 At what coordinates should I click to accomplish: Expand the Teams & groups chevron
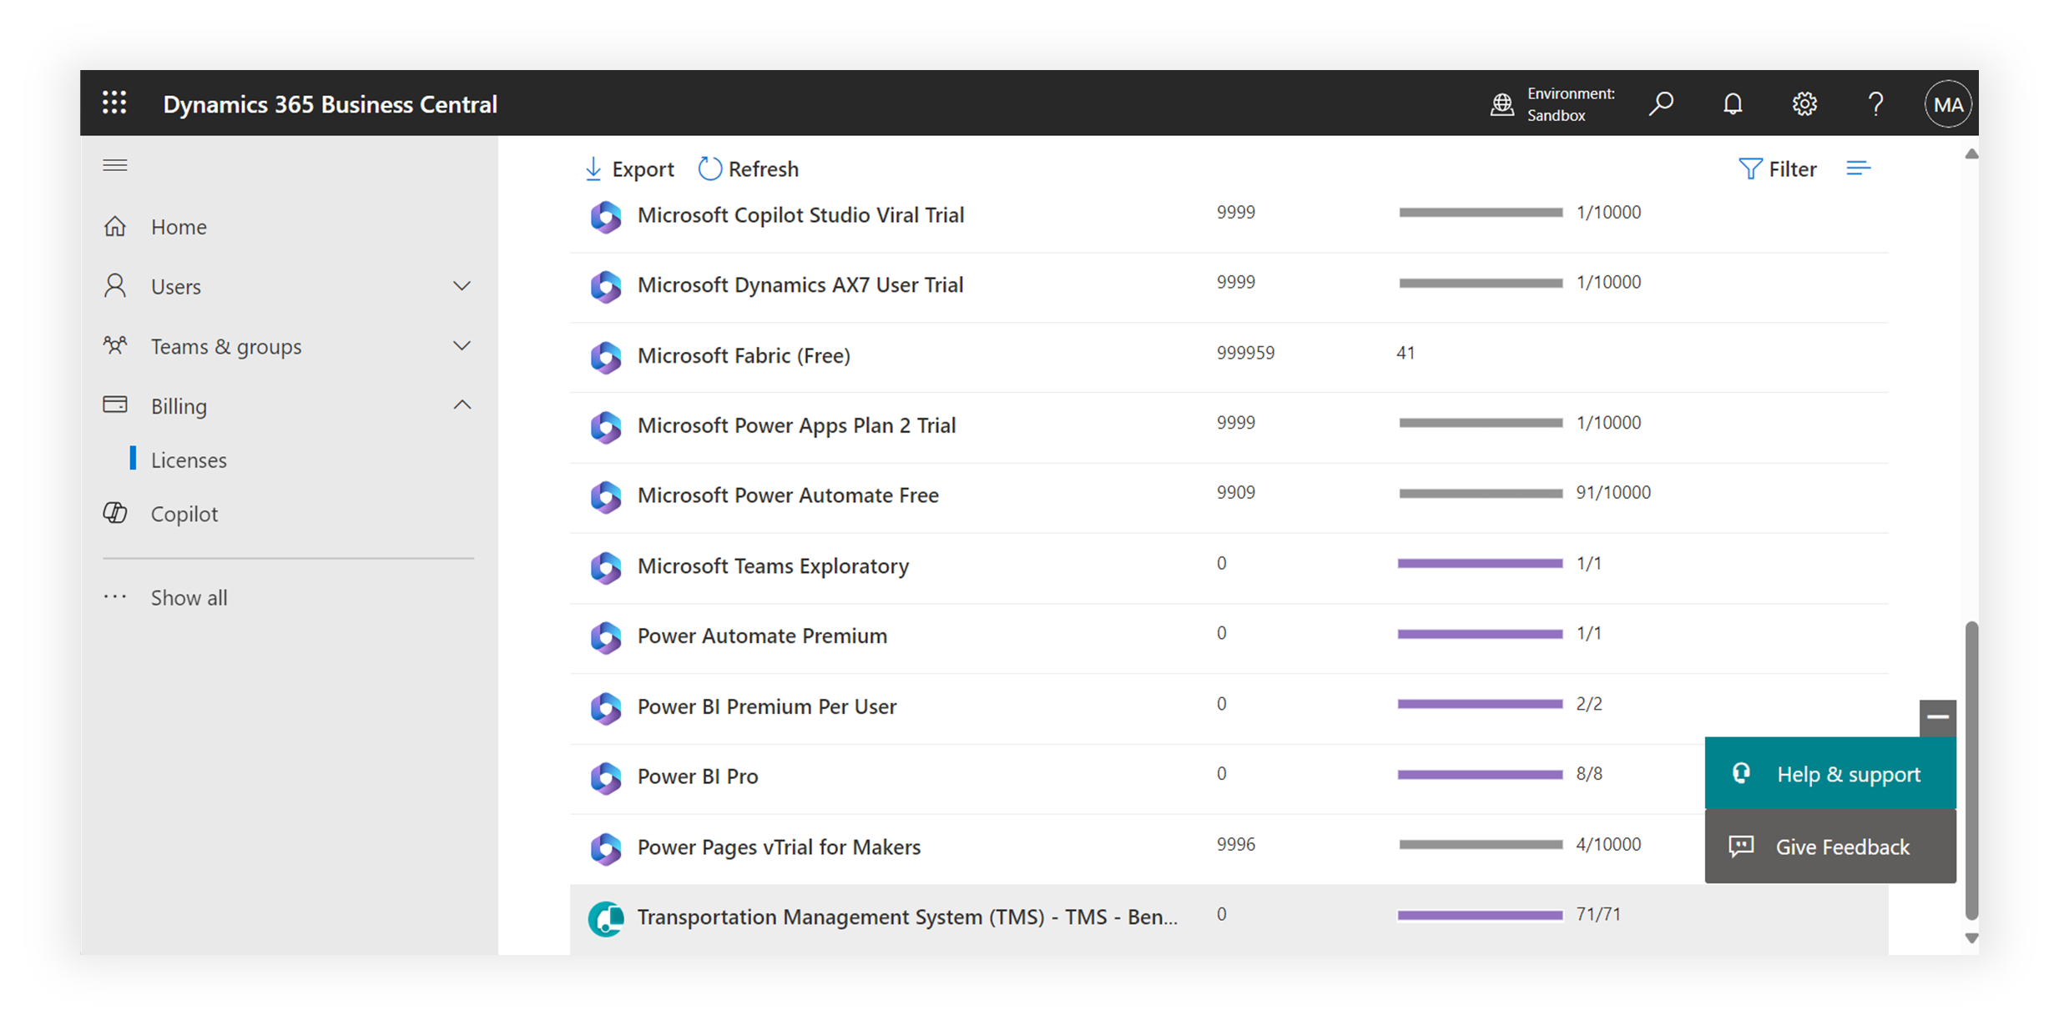pyautogui.click(x=462, y=345)
